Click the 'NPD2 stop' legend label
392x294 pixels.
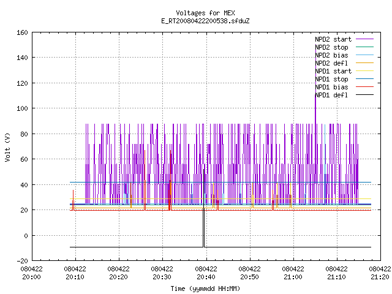[331, 47]
